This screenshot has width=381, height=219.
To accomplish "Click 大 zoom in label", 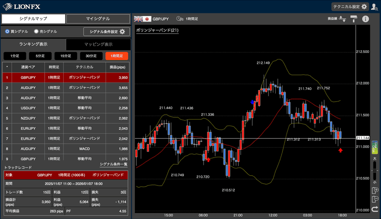I will 375,159.
